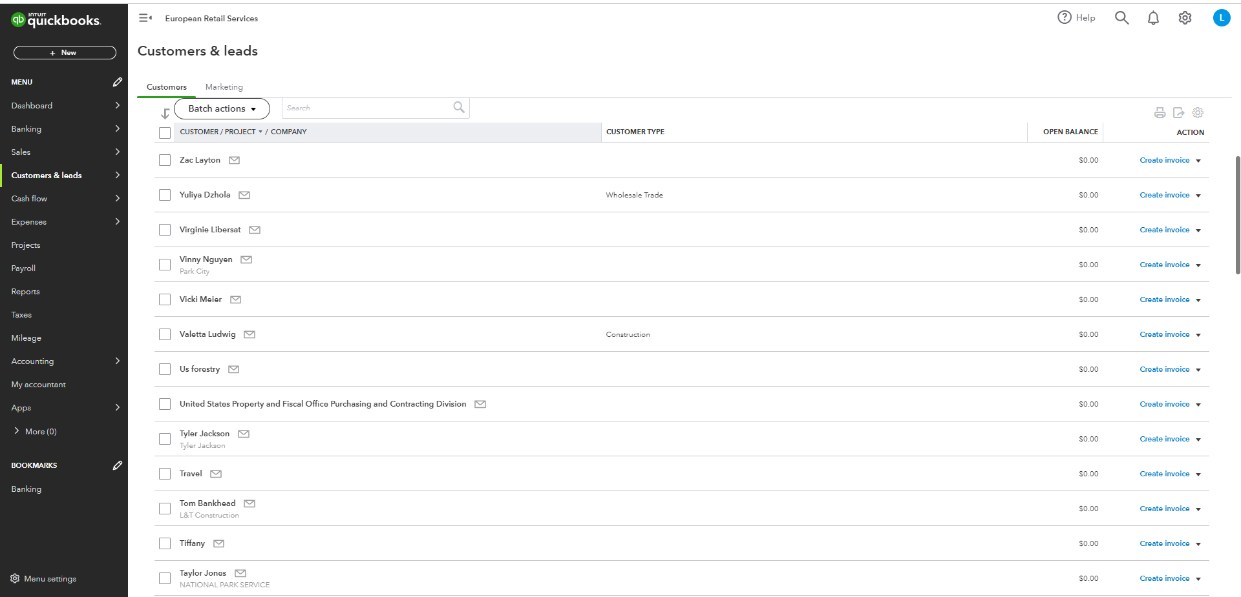The image size is (1241, 597).
Task: Select the Yuliya Dzhola row checkbox
Action: 165,195
